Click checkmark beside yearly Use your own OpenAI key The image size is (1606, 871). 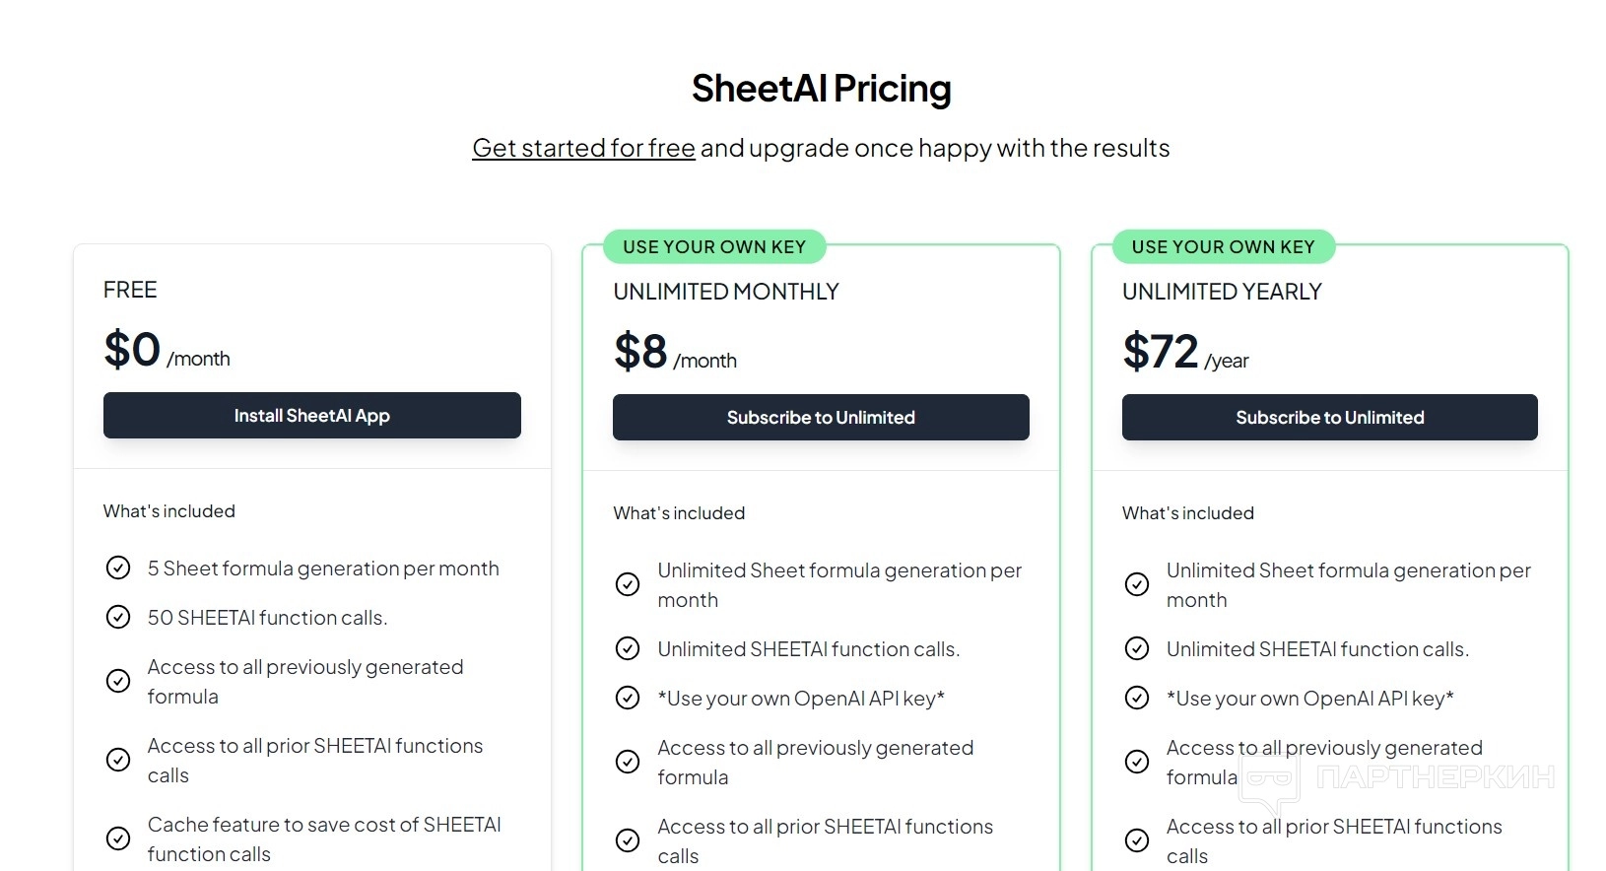coord(1137,698)
